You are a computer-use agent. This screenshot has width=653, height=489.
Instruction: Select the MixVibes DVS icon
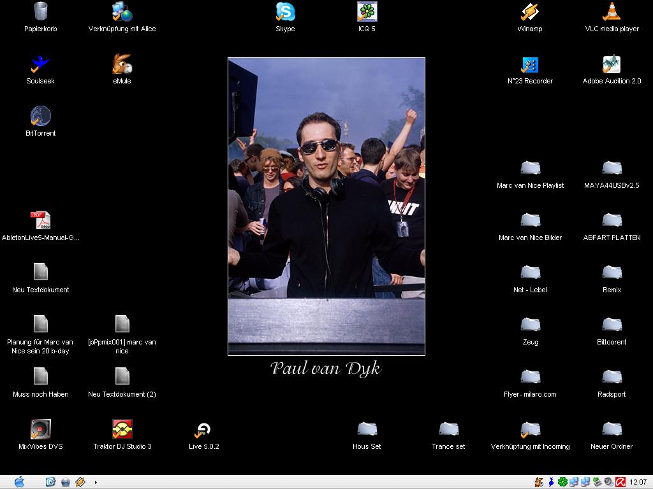click(40, 430)
